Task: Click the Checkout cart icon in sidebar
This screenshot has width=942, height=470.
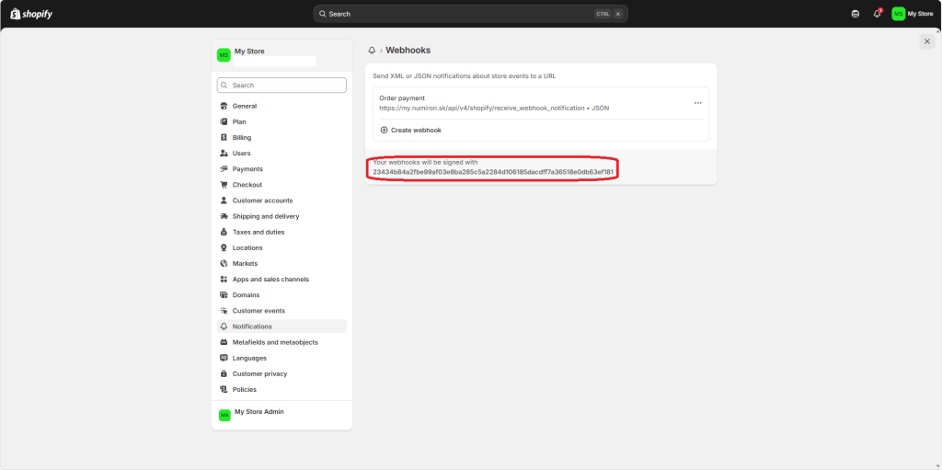Action: [x=224, y=185]
